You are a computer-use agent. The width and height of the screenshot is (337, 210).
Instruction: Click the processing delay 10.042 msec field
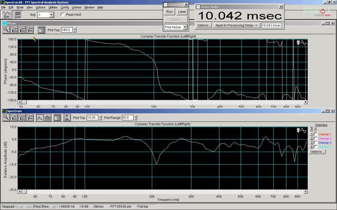tap(272, 25)
